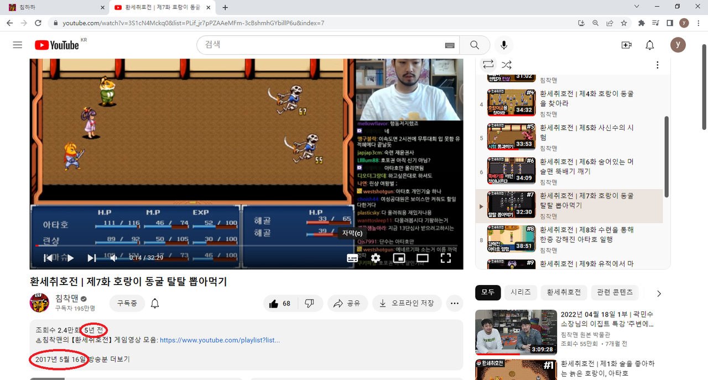The image size is (708, 380).
Task: Enable theater mode view
Action: [423, 258]
